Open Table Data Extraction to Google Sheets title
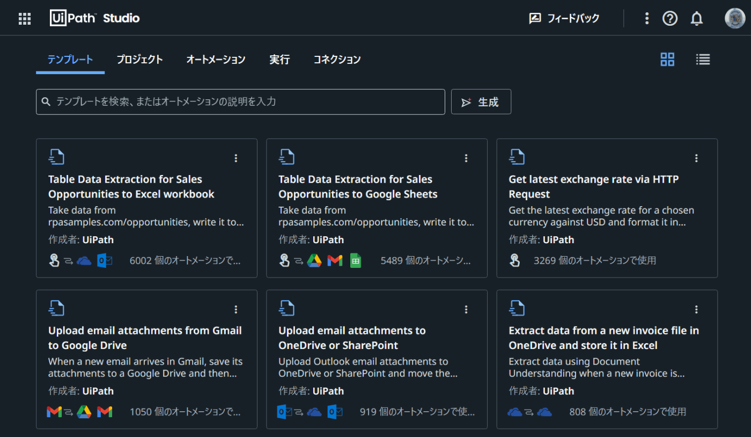Screen dimensions: 751x437 [x=358, y=187]
